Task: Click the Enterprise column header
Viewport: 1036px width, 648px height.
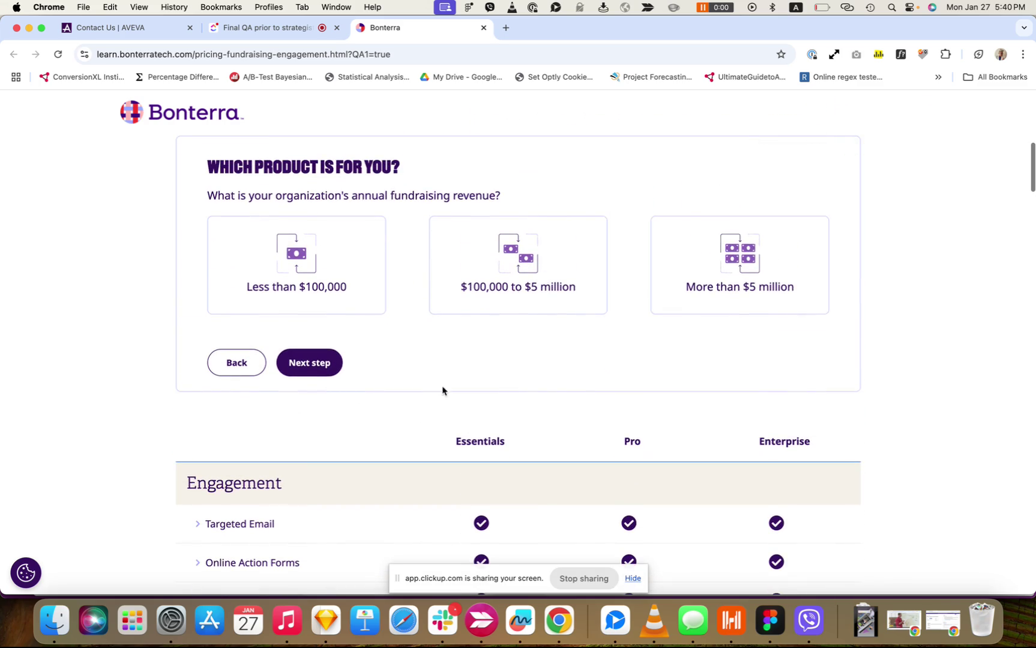Action: (785, 442)
